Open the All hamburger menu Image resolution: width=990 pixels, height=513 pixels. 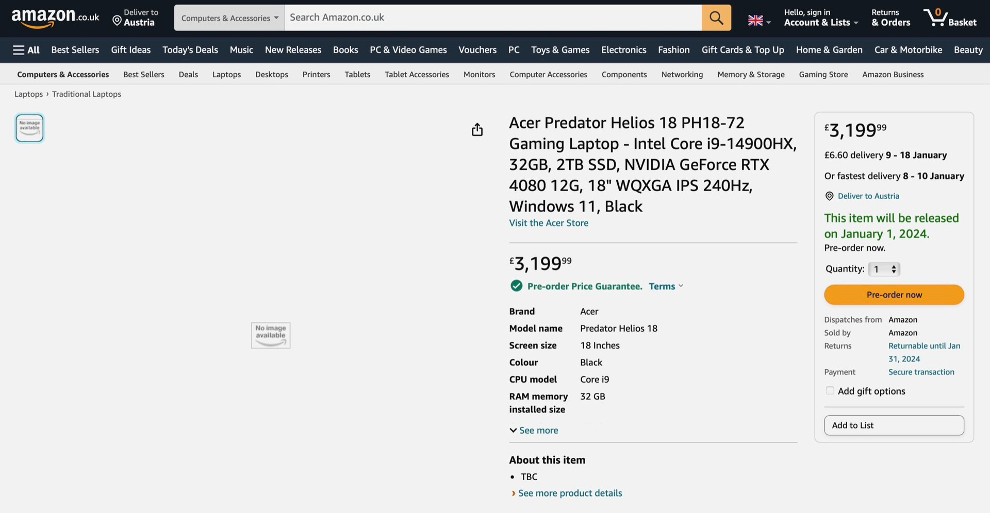[26, 50]
